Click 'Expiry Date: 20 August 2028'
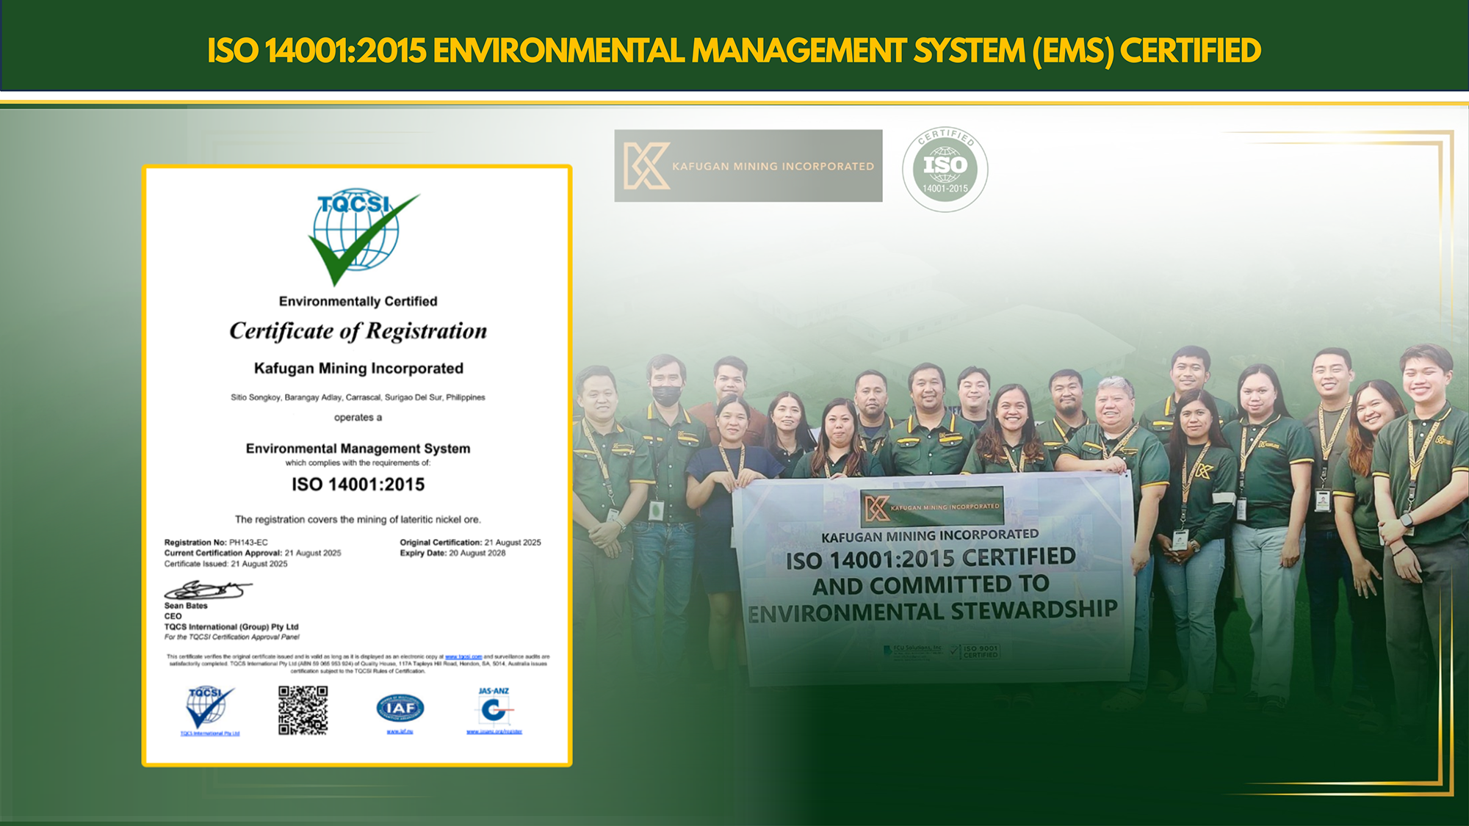Screen dimensions: 1469x826 (x=452, y=553)
